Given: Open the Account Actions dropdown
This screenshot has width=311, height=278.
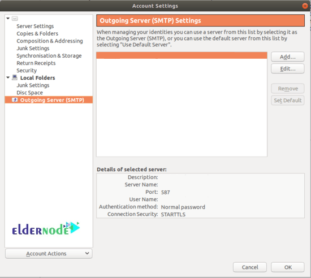Looking at the screenshot, I should pos(49,254).
